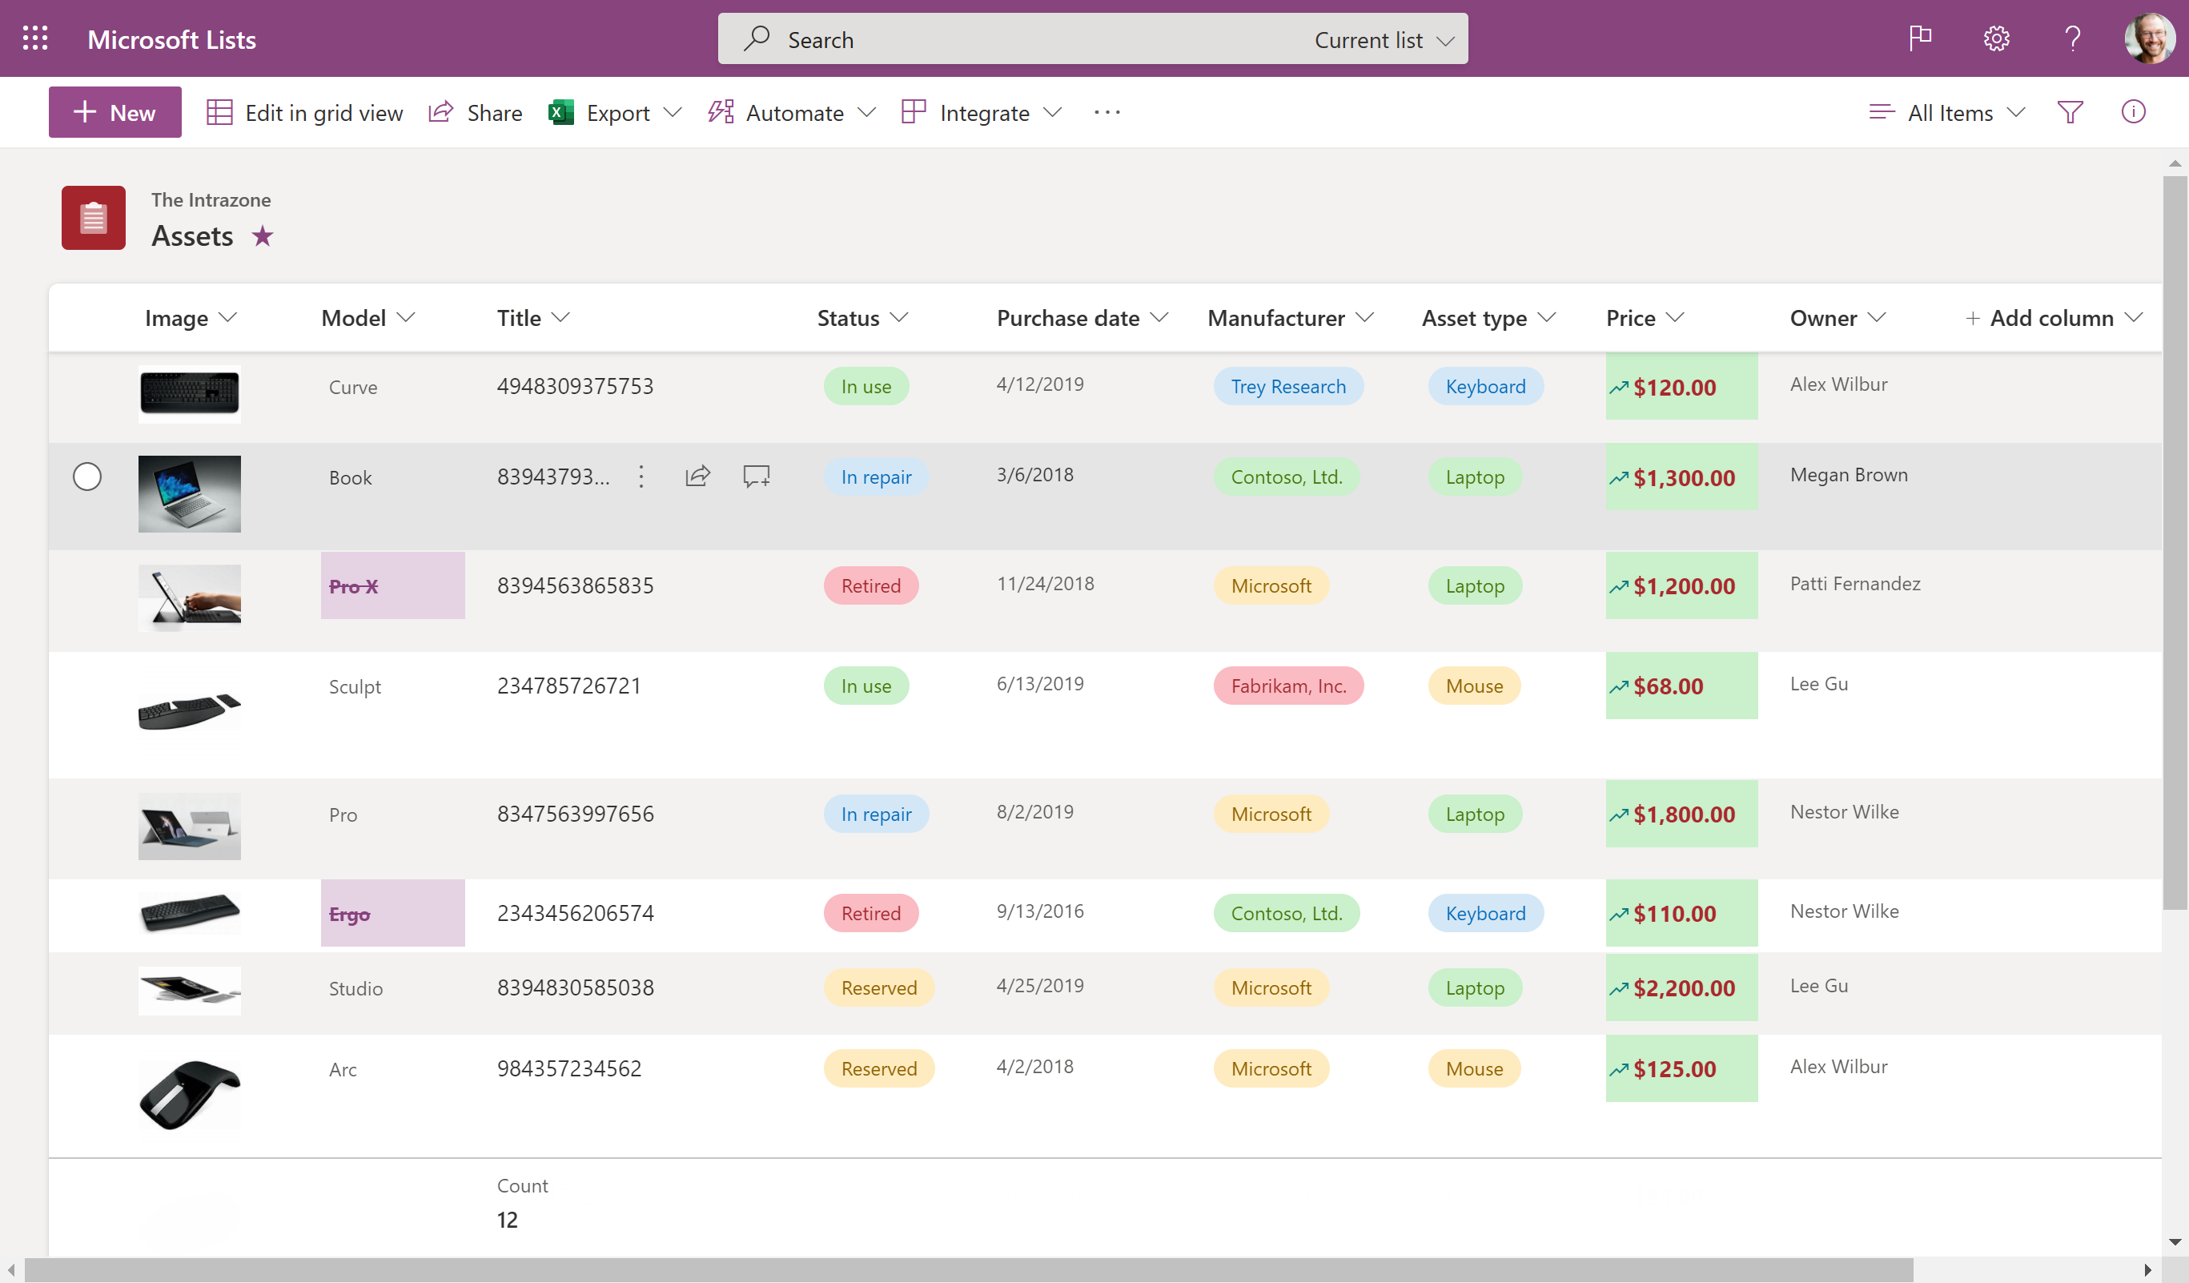Add a comment on the Book row
2189x1283 pixels.
754,476
